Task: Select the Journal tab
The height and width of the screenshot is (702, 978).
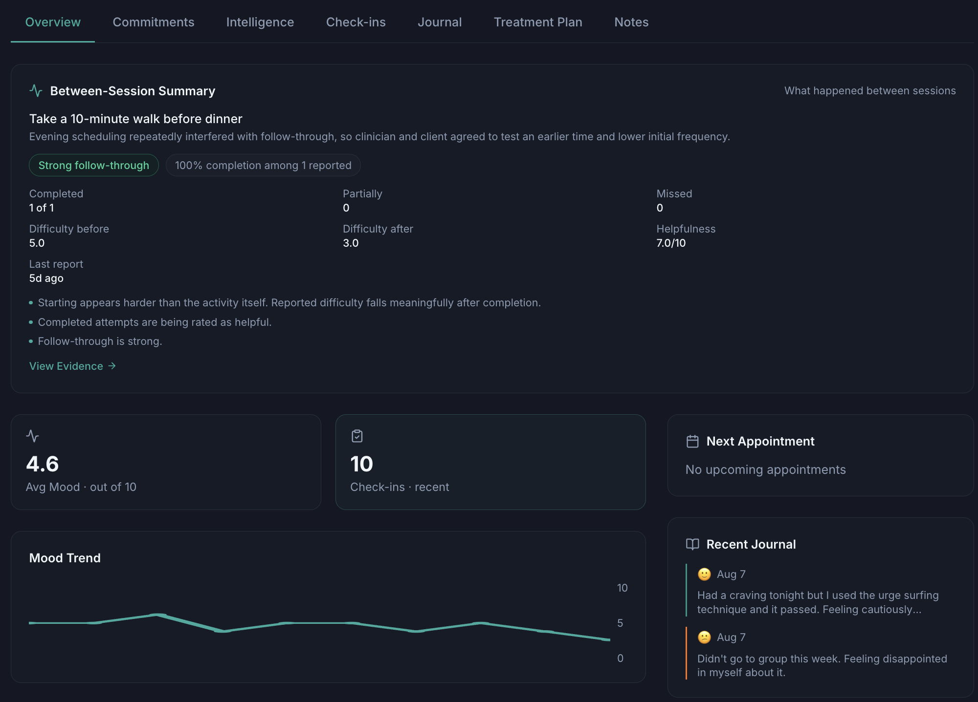Action: [440, 22]
